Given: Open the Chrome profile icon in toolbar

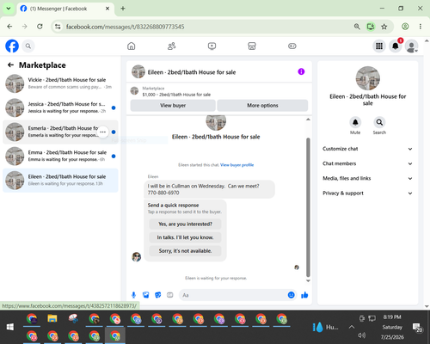Looking at the screenshot, I should pos(405,27).
